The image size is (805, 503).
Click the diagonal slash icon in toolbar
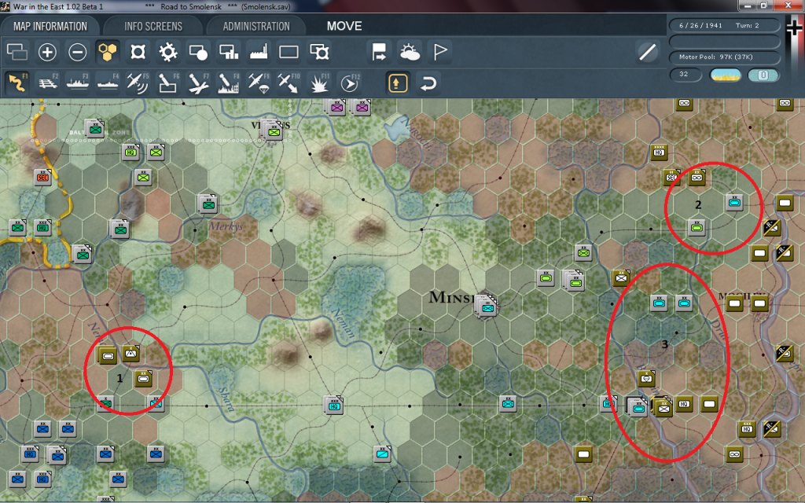(647, 53)
